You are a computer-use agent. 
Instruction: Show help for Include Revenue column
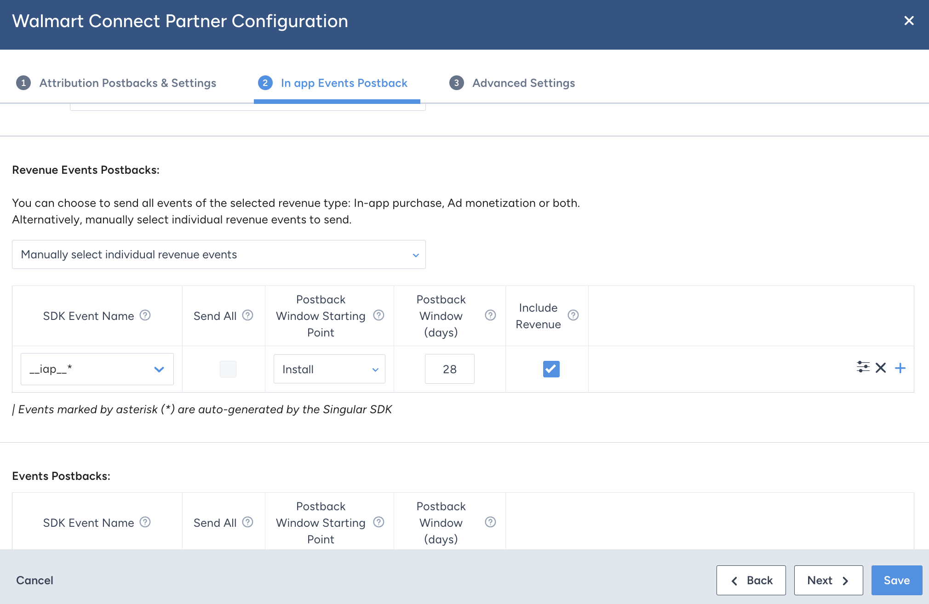point(573,315)
